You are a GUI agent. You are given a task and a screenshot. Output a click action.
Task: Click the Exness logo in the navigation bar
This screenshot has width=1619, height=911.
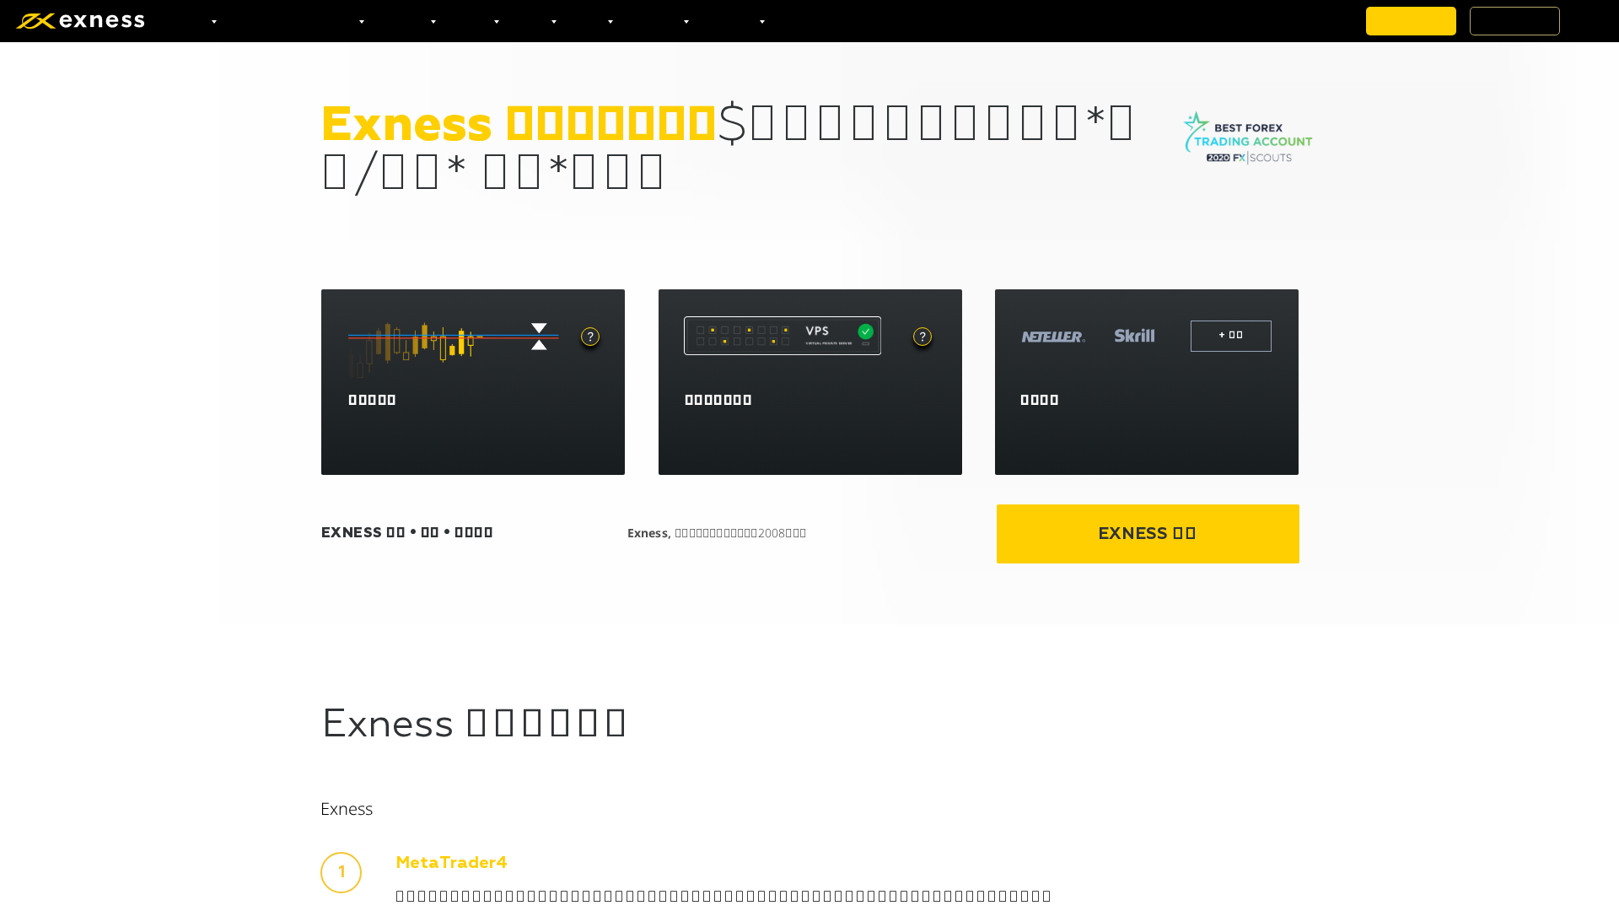tap(81, 20)
